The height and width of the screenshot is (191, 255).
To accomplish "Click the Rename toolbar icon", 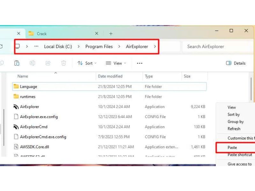I will 33,63.
